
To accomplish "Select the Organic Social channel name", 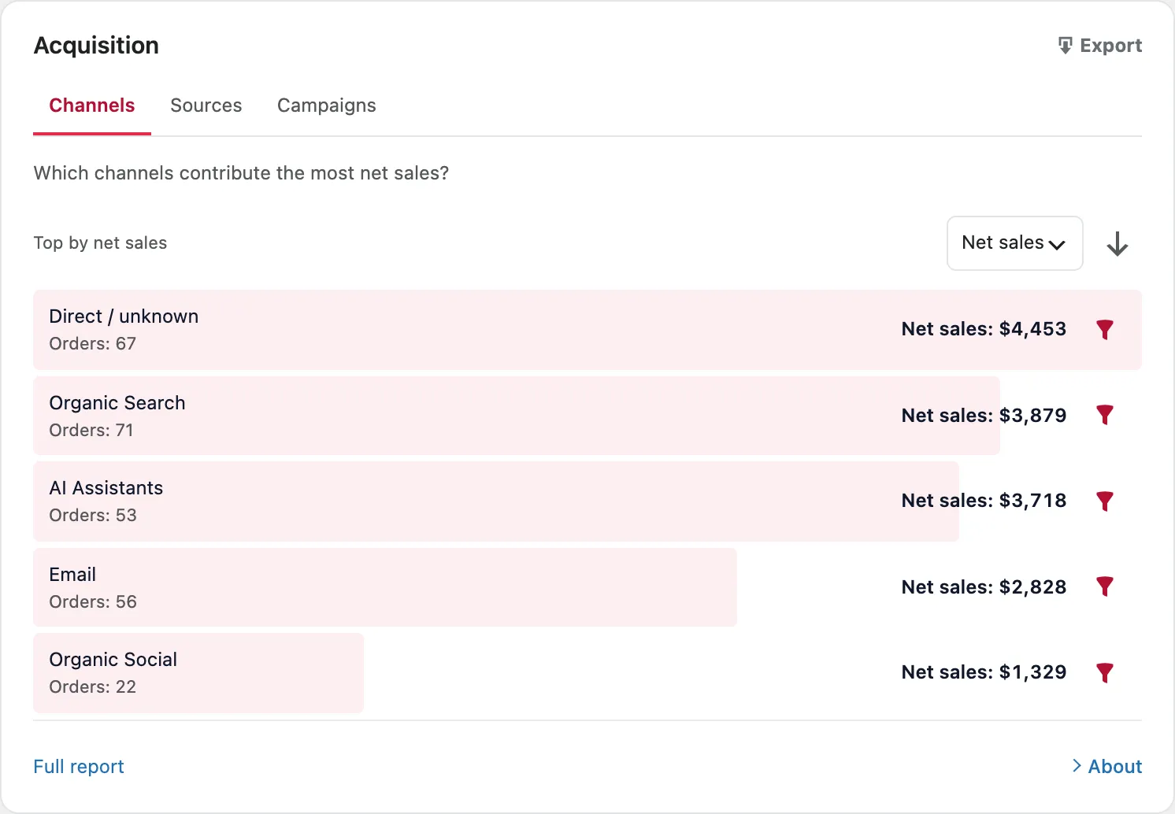I will 113,659.
